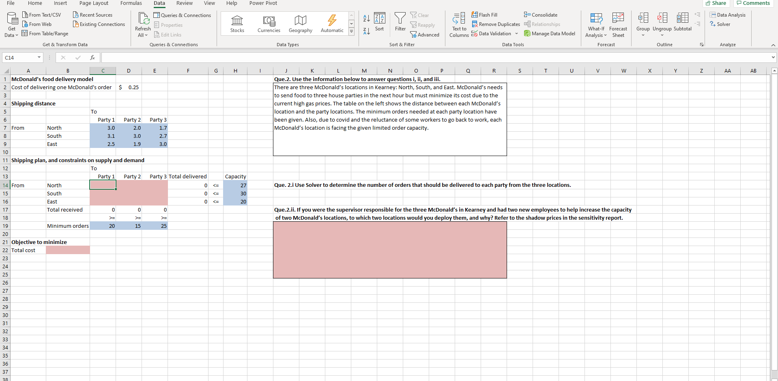Create a Forecast Sheet
The image size is (778, 381).
pyautogui.click(x=618, y=24)
